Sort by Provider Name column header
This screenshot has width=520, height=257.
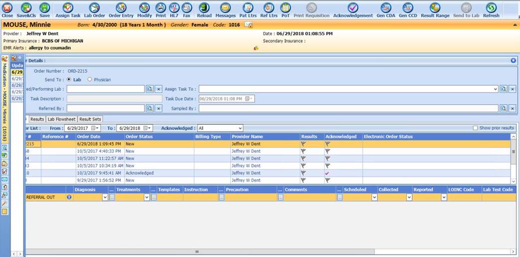pyautogui.click(x=265, y=136)
